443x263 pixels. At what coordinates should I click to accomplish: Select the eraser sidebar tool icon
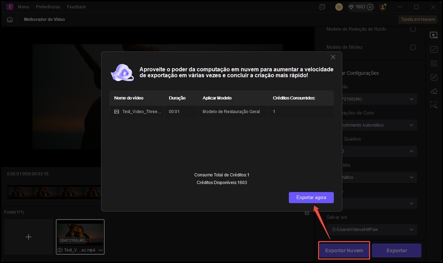coord(434,91)
